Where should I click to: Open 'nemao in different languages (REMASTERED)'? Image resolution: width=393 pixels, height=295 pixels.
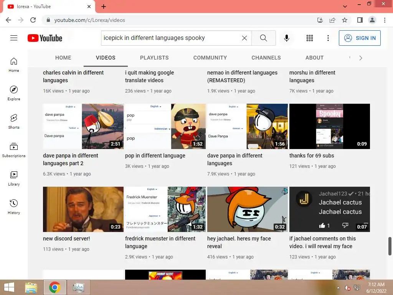coord(243,76)
